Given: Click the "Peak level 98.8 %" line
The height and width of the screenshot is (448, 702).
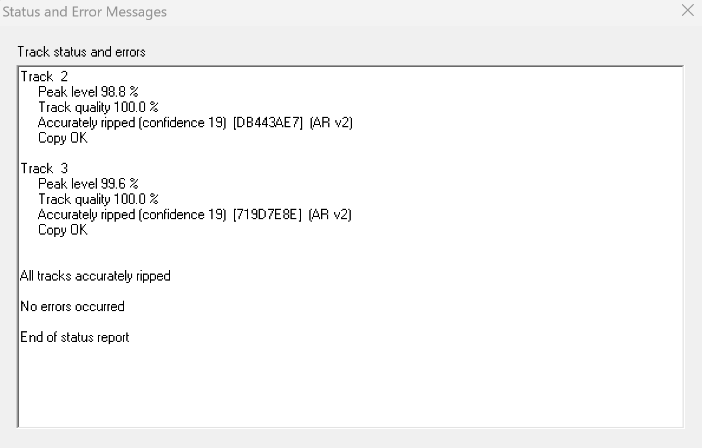Looking at the screenshot, I should pyautogui.click(x=88, y=92).
